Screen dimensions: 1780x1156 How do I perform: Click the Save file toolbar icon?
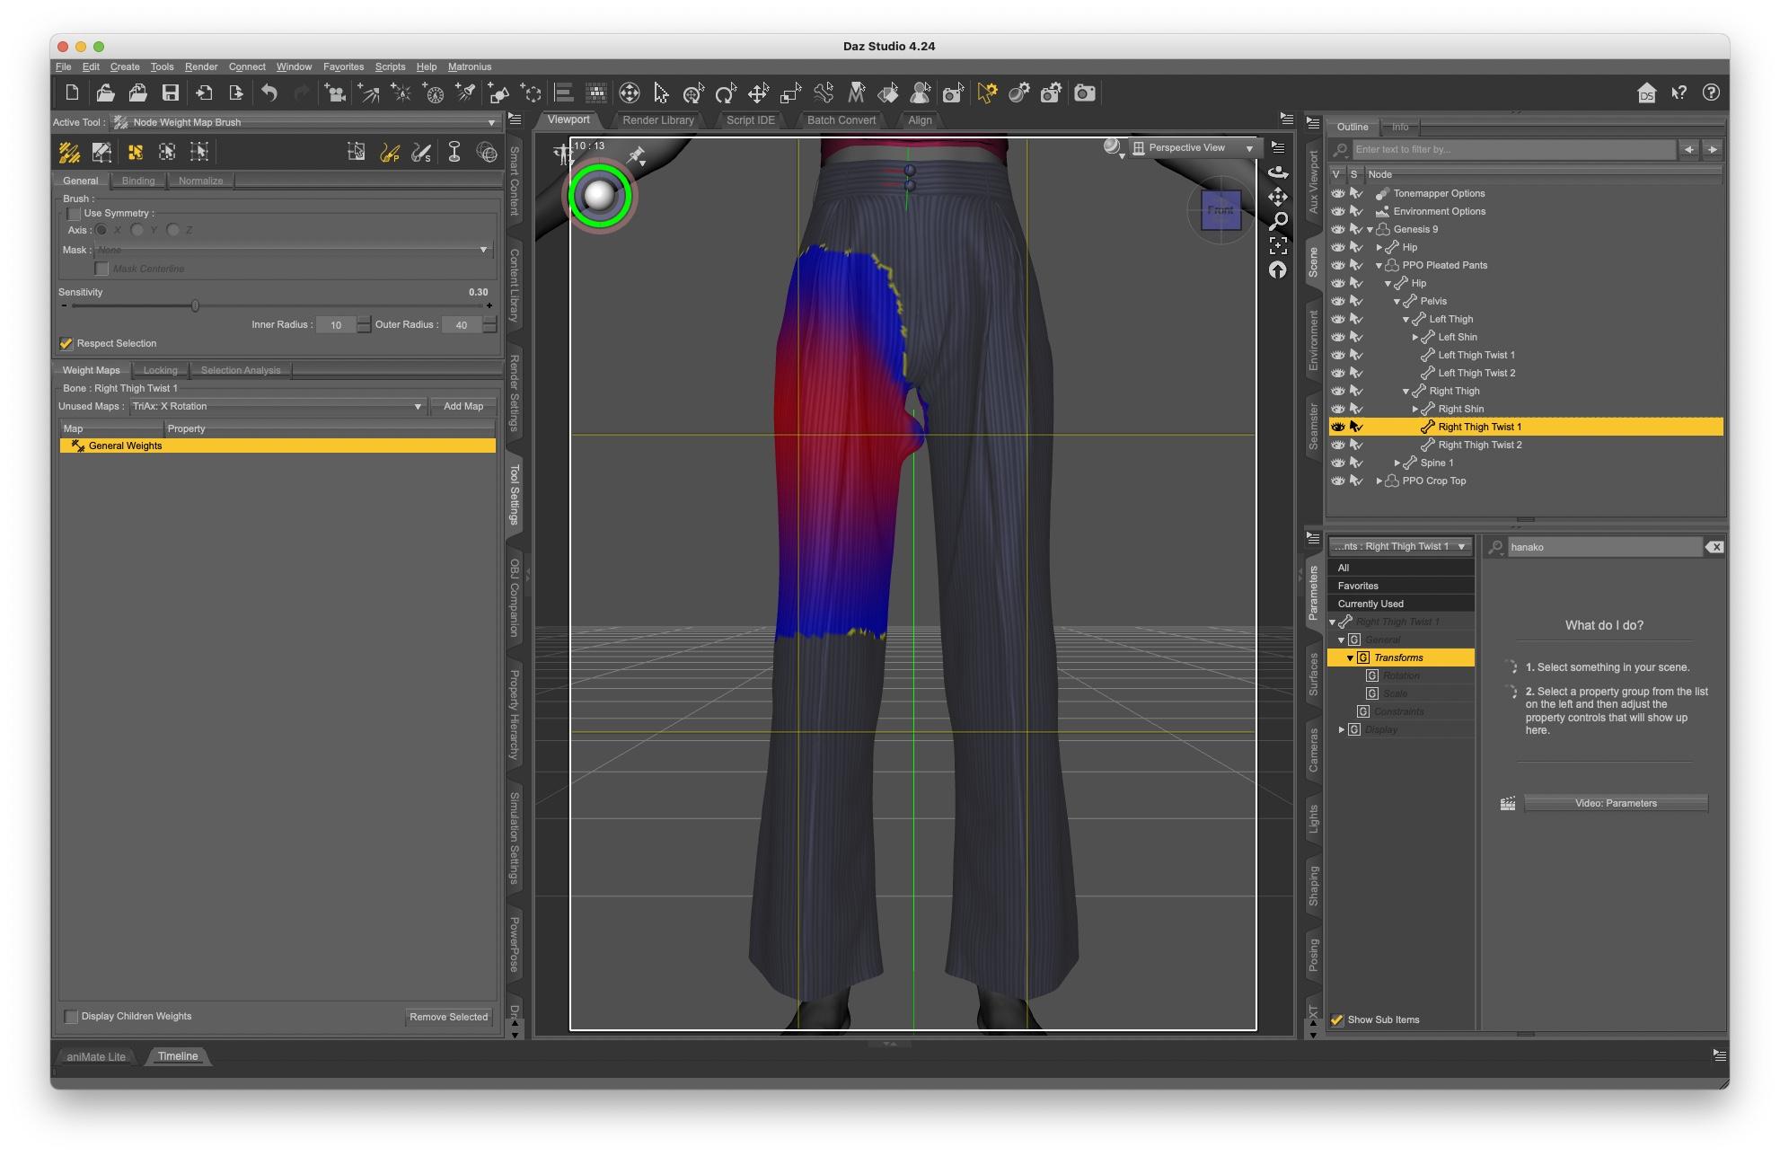click(170, 93)
